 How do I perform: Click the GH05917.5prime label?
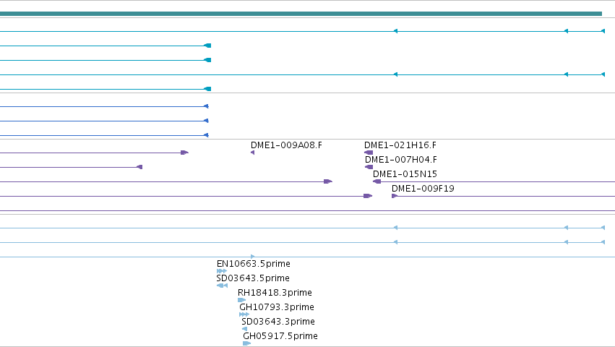(280, 336)
